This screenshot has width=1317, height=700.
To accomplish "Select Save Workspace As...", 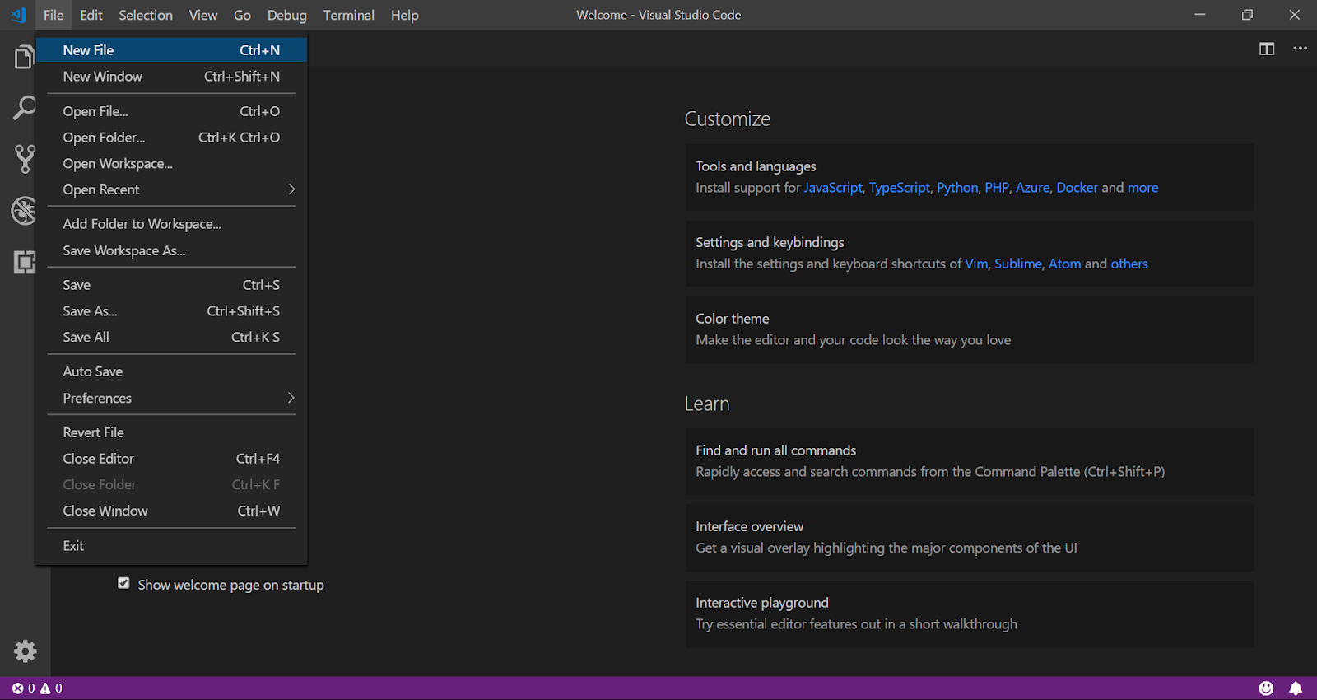I will 171,250.
